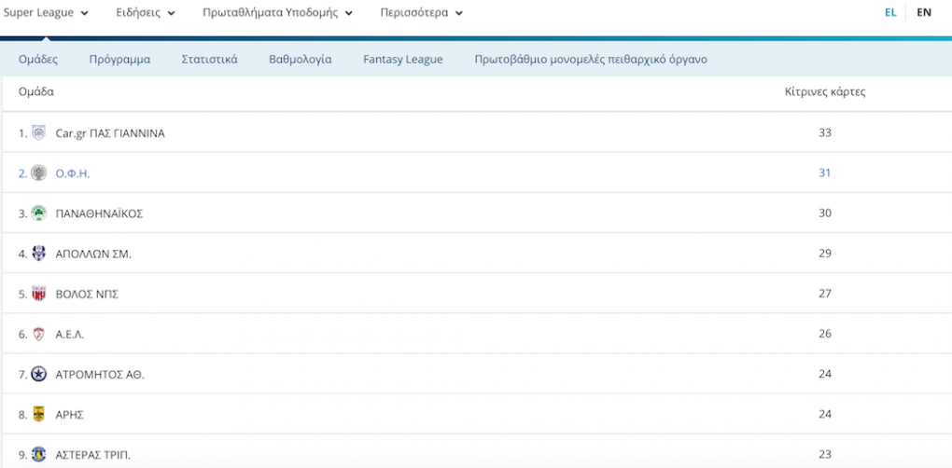Expand the Super League dropdown menu
952x468 pixels.
[46, 13]
